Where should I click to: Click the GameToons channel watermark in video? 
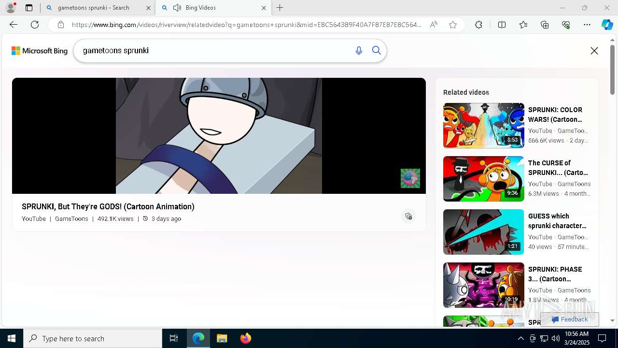410,178
